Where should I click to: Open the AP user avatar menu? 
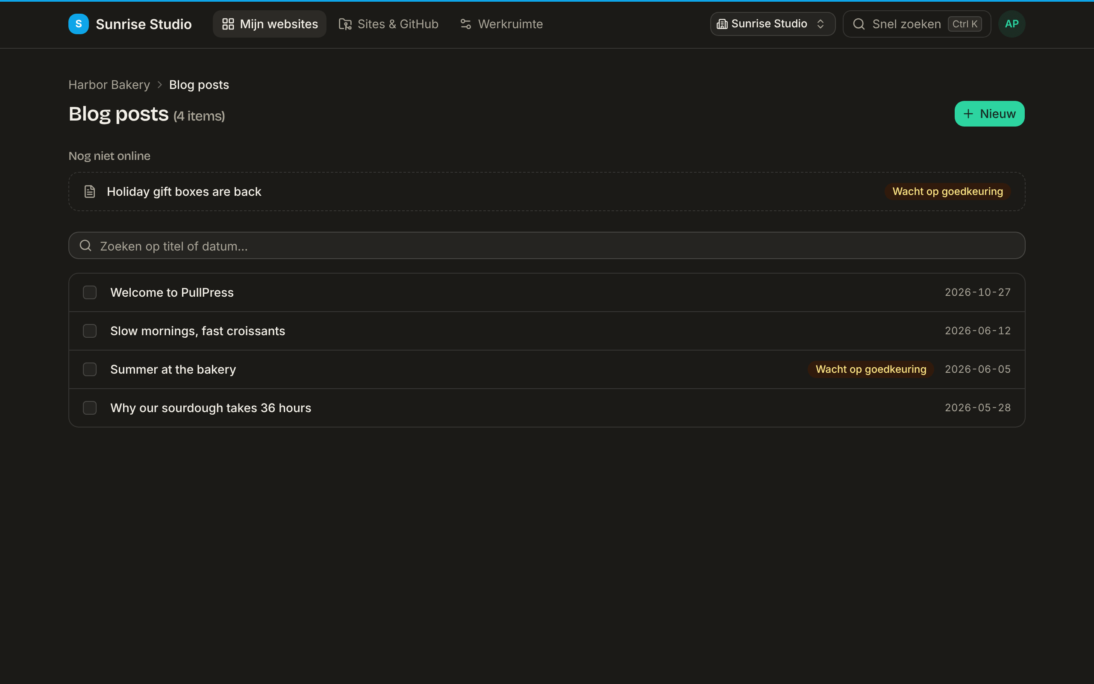tap(1011, 24)
